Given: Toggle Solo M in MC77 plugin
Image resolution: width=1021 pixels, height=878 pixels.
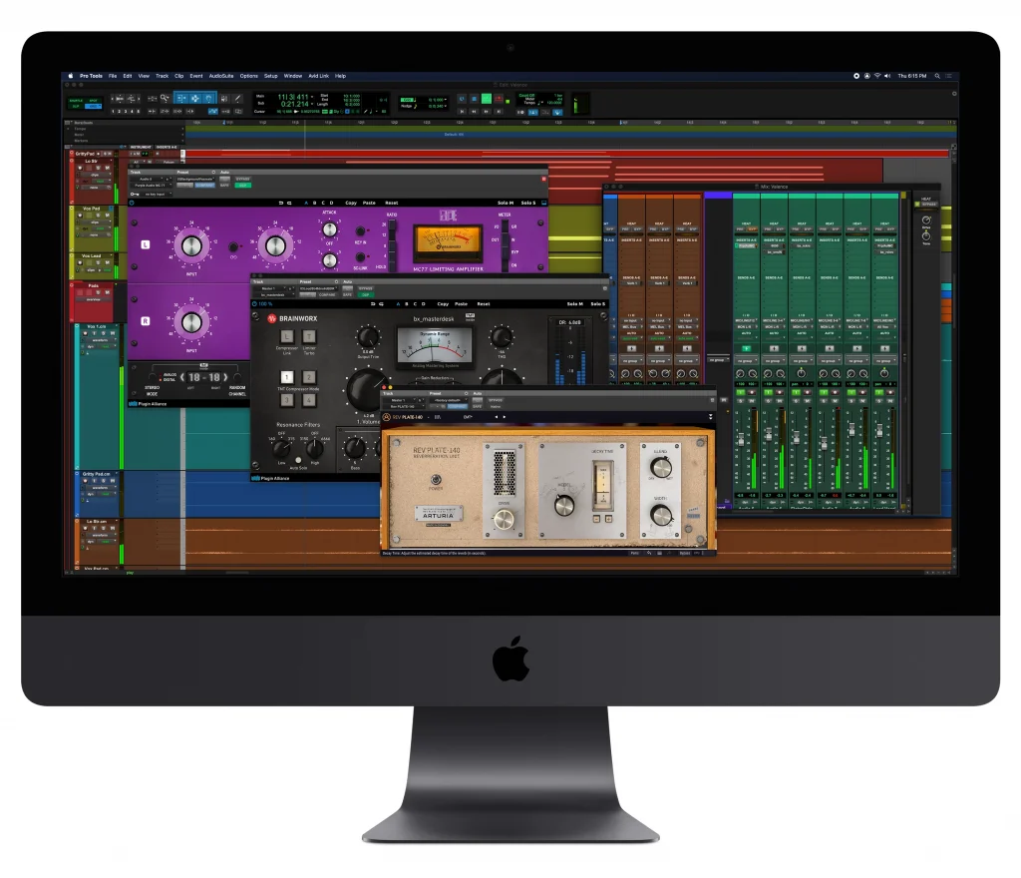Looking at the screenshot, I should (506, 203).
